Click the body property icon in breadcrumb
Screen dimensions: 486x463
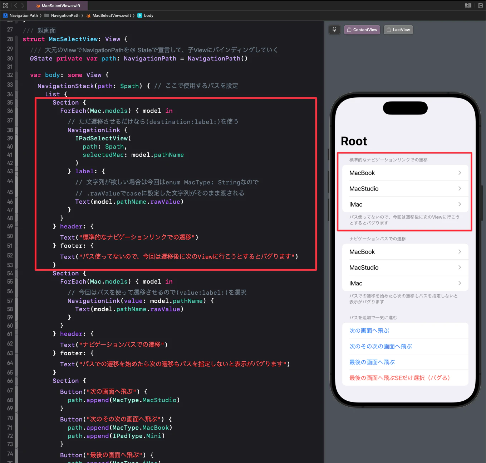pyautogui.click(x=140, y=15)
